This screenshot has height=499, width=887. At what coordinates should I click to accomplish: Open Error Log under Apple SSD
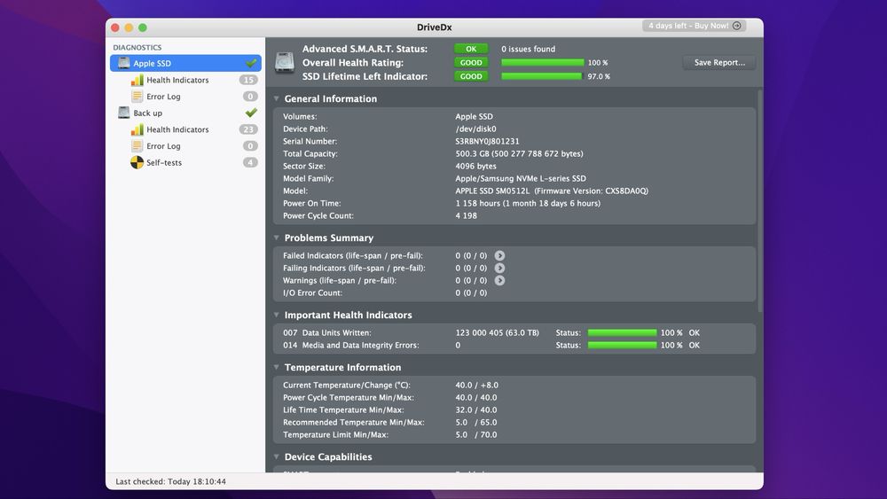click(163, 97)
